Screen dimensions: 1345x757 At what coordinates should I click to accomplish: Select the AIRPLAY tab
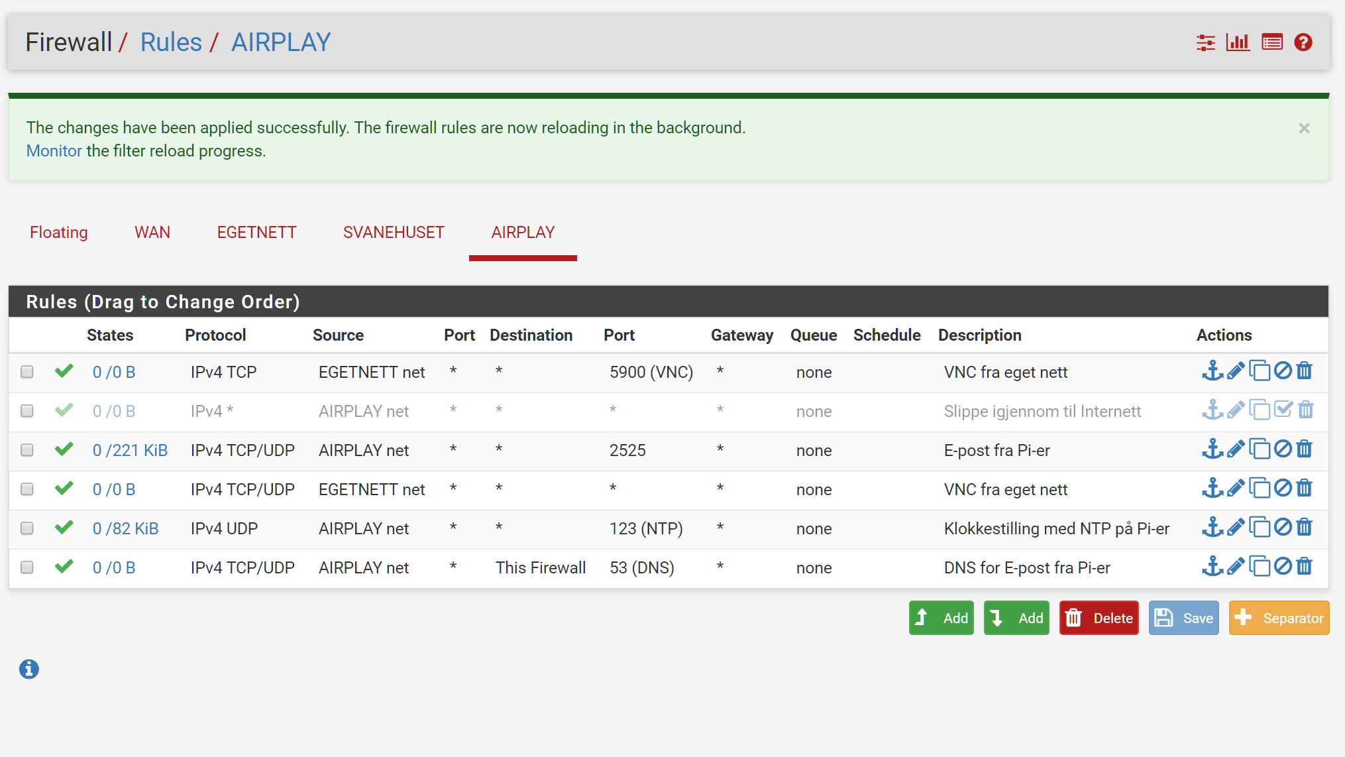523,233
